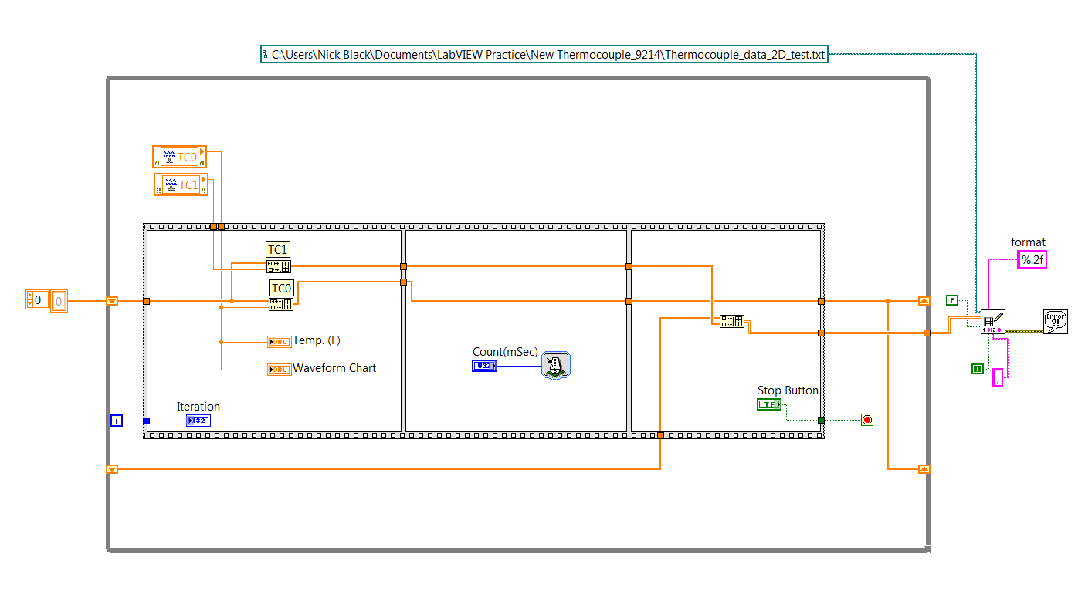Click the Temp. (F) label
Viewport: 1078px width, 595px height.
pyautogui.click(x=317, y=340)
